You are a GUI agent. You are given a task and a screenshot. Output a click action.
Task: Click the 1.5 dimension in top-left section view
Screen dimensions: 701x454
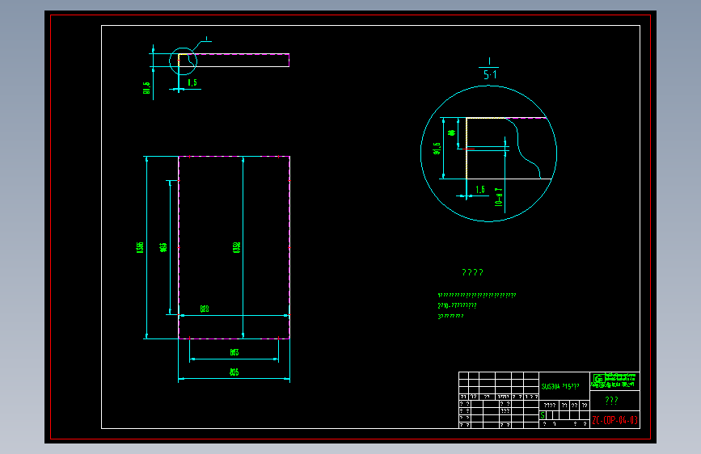click(192, 82)
